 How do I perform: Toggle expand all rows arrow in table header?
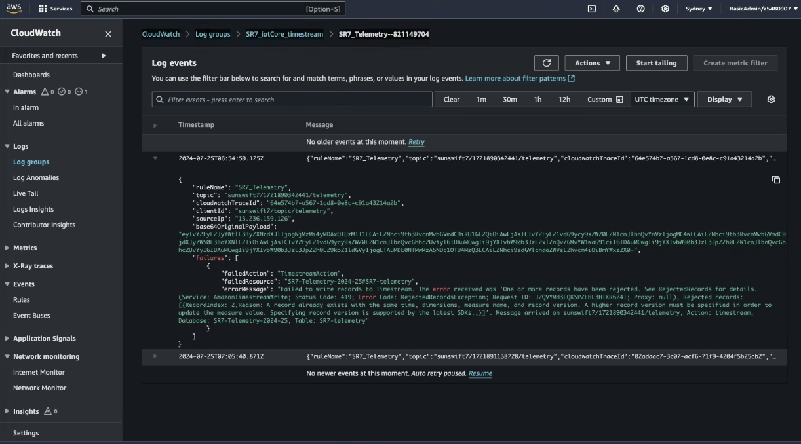(155, 125)
